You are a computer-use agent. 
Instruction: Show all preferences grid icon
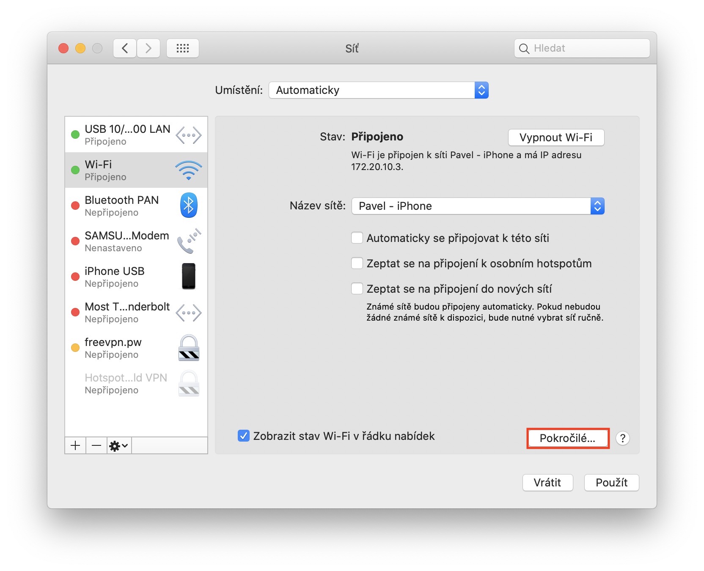[x=183, y=48]
